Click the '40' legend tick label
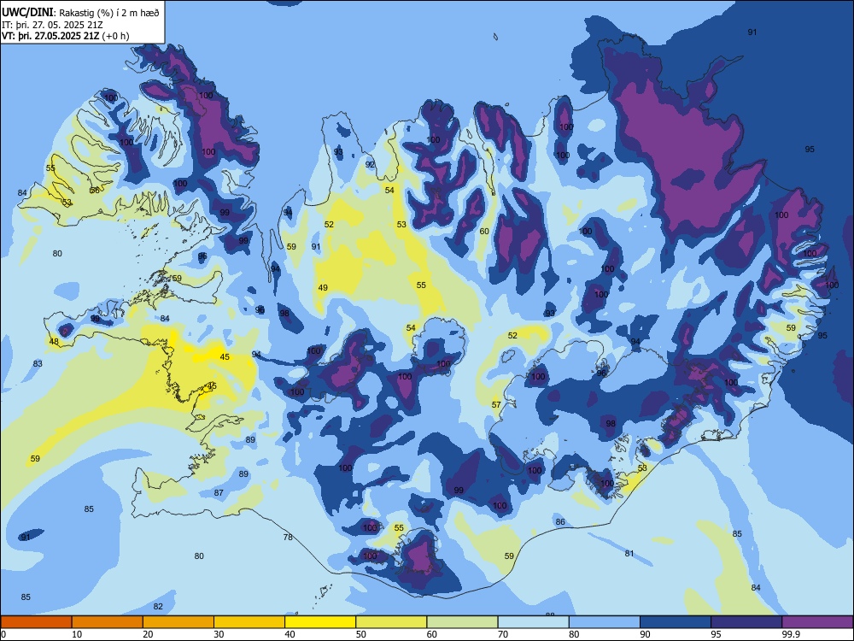This screenshot has height=641, width=854. 290,634
